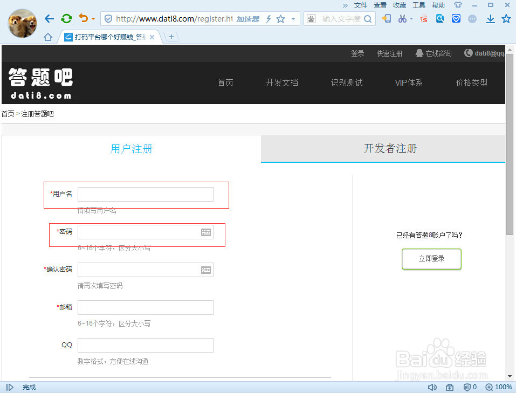Image resolution: width=516 pixels, height=393 pixels.
Task: Click the keyboard icon beside the password field
Action: coord(205,232)
